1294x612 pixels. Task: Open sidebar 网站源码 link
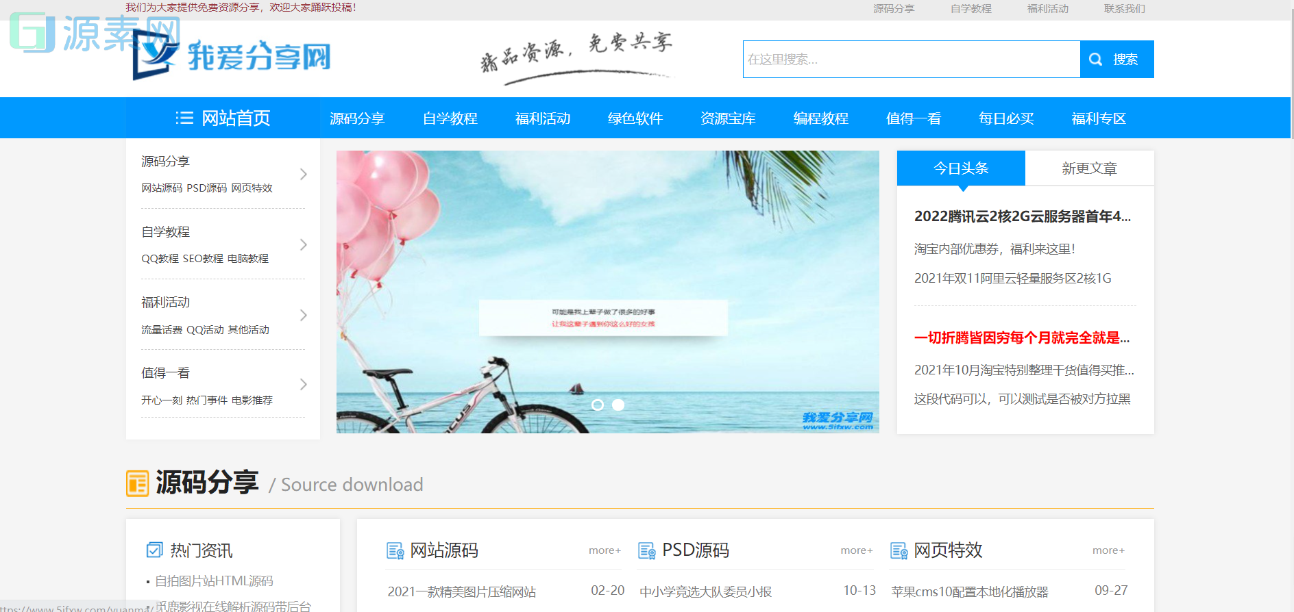click(x=162, y=188)
